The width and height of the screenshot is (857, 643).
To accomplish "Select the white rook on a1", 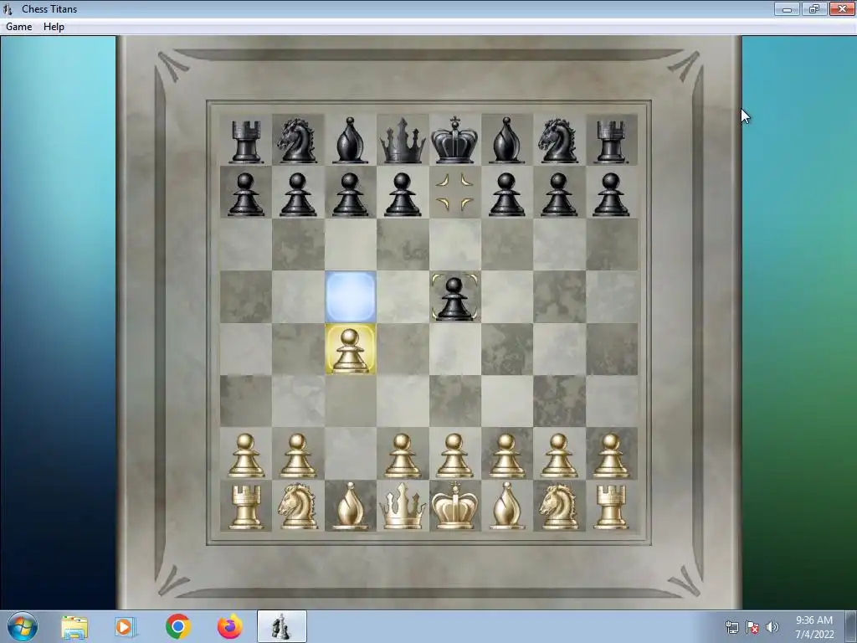I will pyautogui.click(x=245, y=507).
